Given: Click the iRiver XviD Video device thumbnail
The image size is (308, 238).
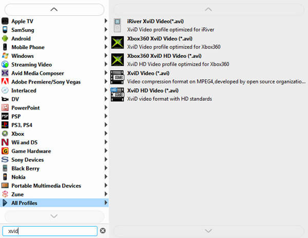Looking at the screenshot, I should pos(118,25).
